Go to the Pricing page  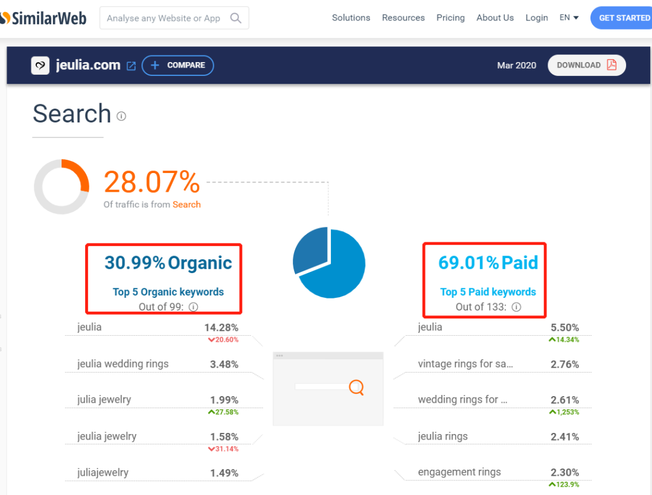(x=450, y=18)
